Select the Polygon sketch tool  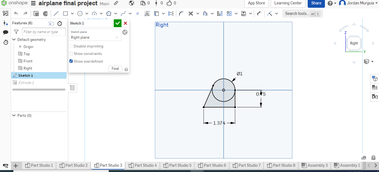pyautogui.click(x=109, y=13)
